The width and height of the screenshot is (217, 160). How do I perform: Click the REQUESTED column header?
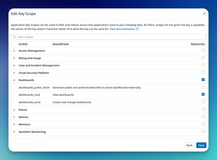[198, 44]
